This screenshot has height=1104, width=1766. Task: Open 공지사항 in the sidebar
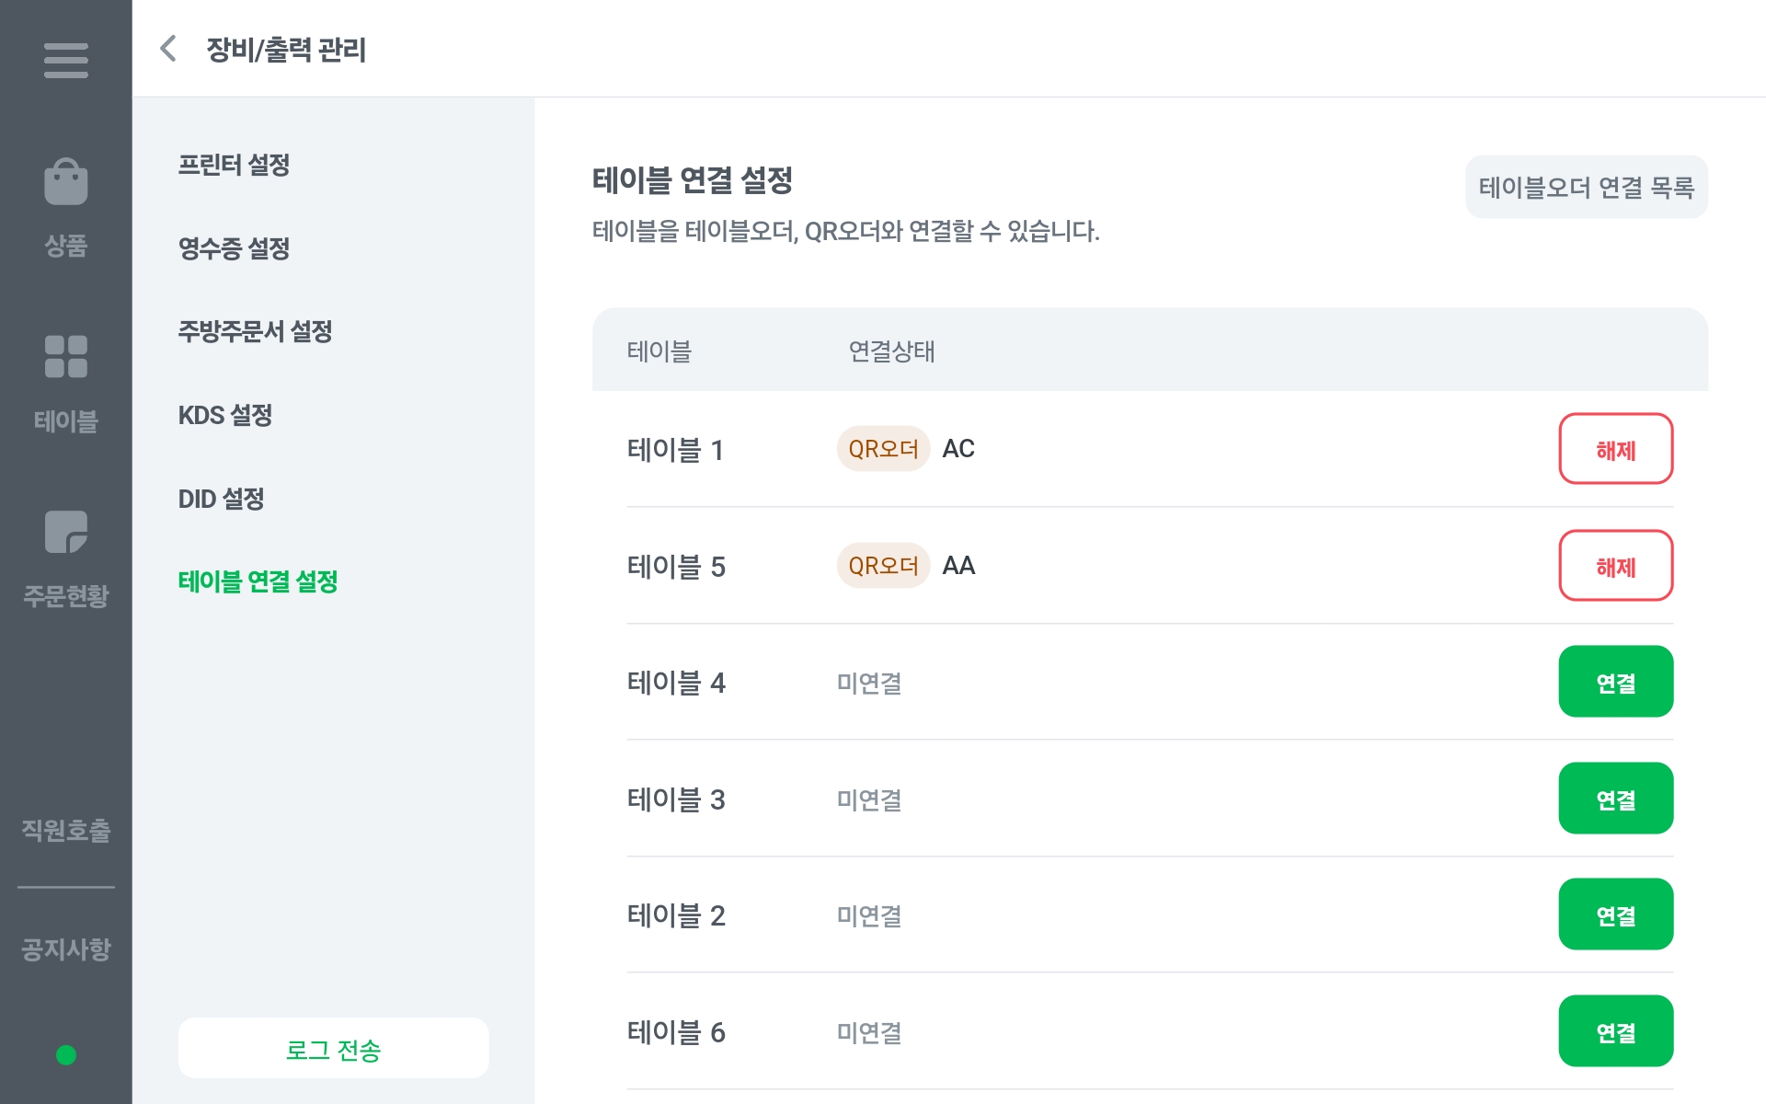(x=65, y=949)
